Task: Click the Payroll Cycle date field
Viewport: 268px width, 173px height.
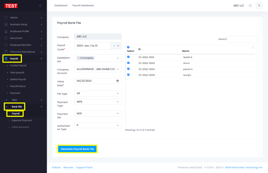Action: click(92, 46)
